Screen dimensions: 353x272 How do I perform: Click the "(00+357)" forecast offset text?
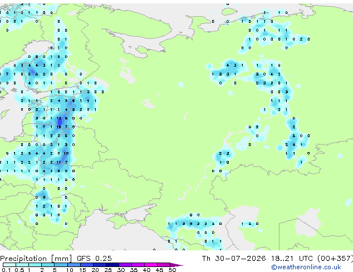point(335,259)
